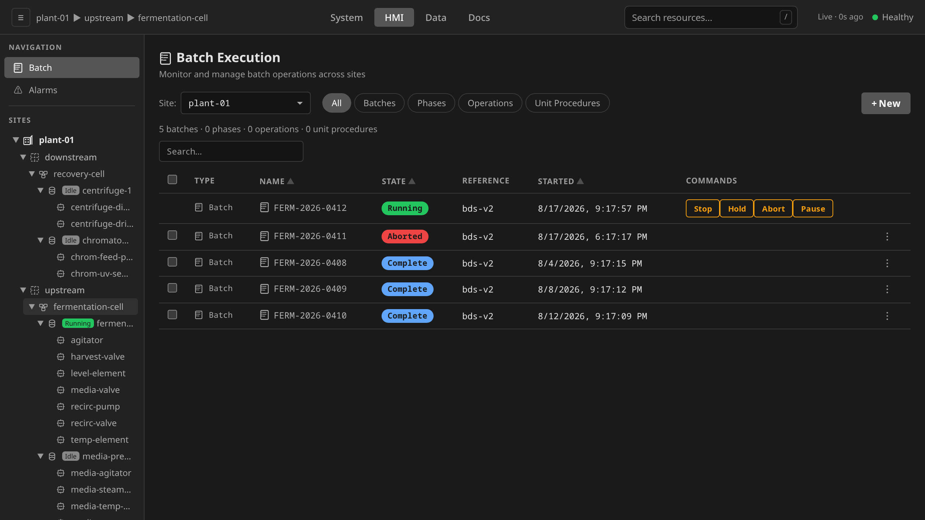Open the three-dot menu for FERM-2026-0410
The width and height of the screenshot is (925, 520).
tap(887, 316)
